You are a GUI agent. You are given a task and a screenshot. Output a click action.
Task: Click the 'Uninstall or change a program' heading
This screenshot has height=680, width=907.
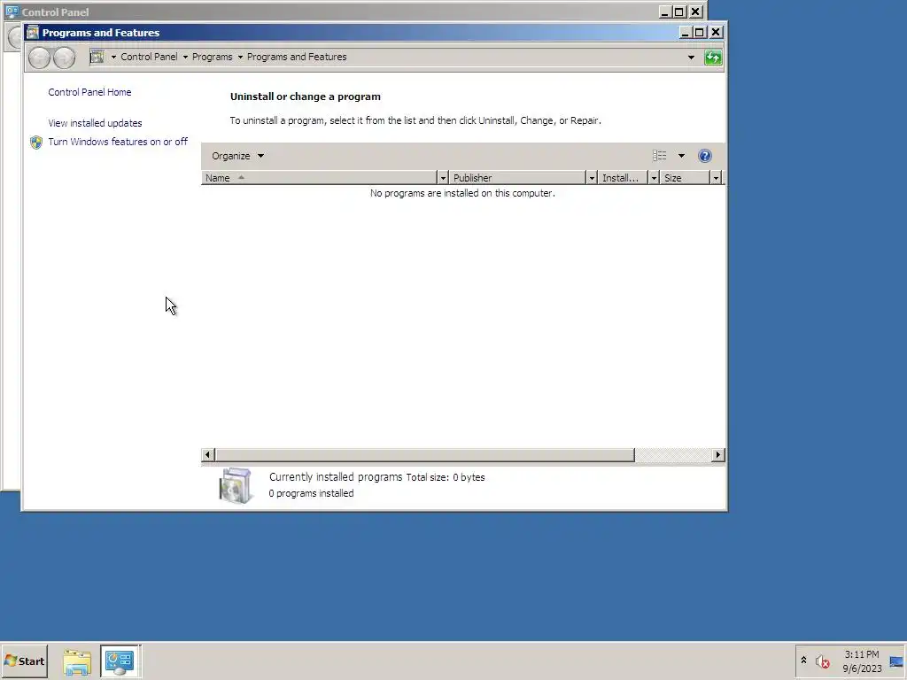(x=306, y=97)
